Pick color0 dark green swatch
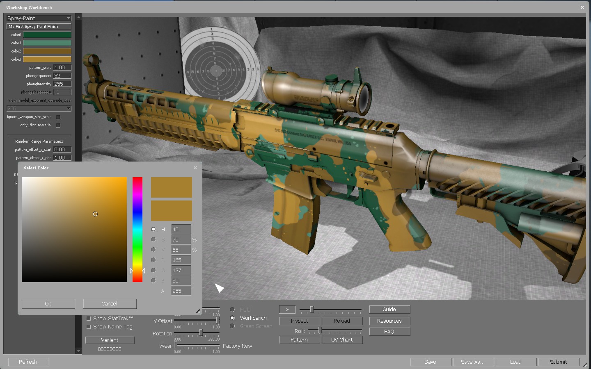The image size is (591, 369). tap(47, 35)
